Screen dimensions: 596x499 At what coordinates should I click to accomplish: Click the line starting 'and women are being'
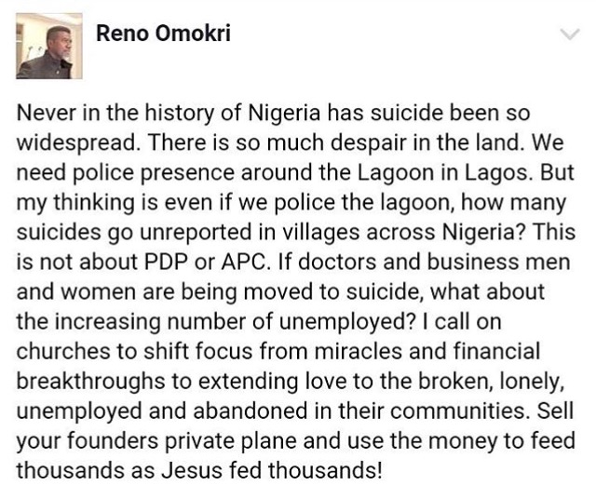(x=280, y=292)
